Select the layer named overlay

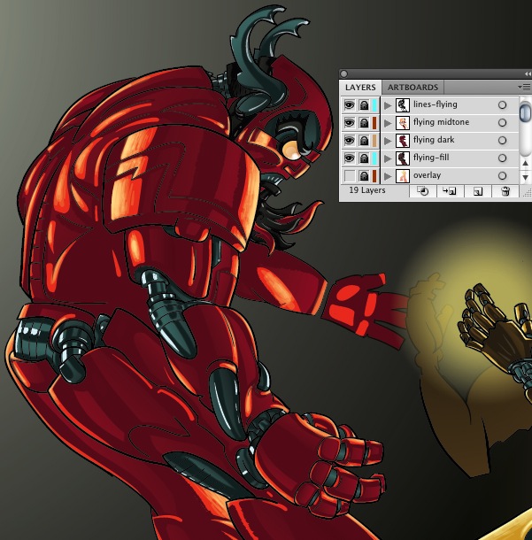click(x=427, y=175)
